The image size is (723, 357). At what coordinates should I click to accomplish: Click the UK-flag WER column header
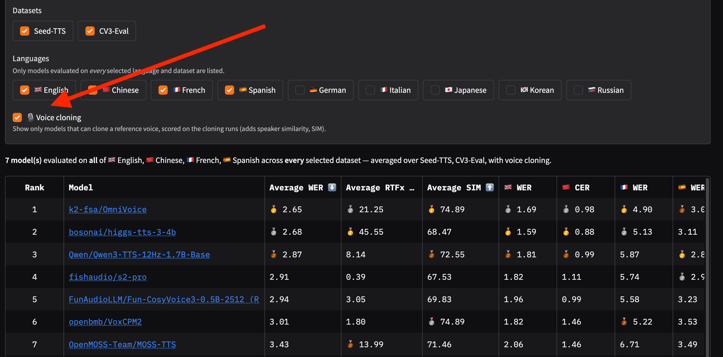[528, 187]
